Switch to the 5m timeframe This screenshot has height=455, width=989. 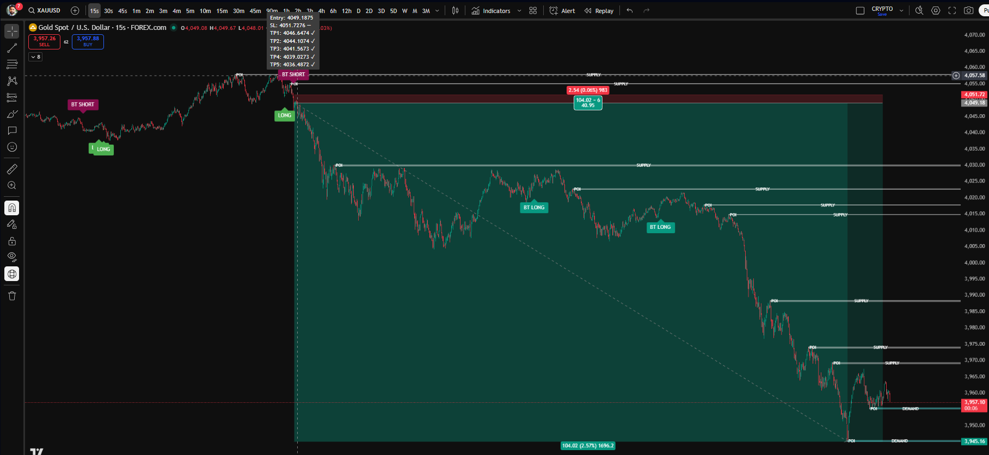click(190, 11)
